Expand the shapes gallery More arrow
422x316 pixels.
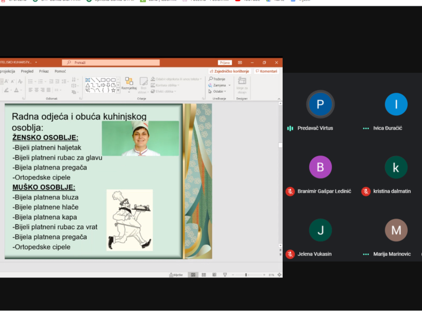[118, 90]
